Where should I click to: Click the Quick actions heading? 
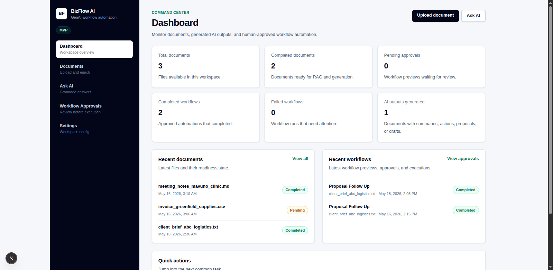point(175,261)
